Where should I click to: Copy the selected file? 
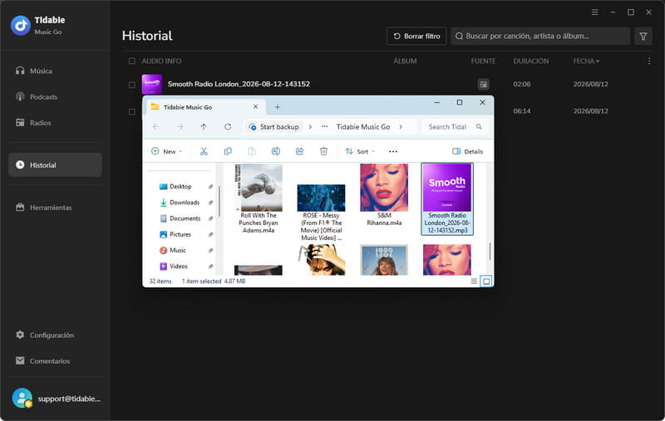point(228,151)
